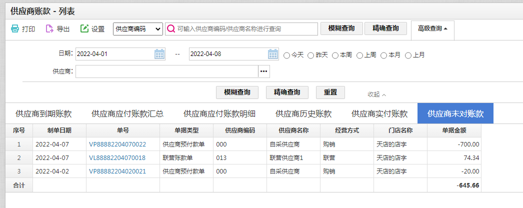Screen dimensions: 523x208
Task: Open the 供应商编码 search field dropdown
Action: (x=138, y=29)
